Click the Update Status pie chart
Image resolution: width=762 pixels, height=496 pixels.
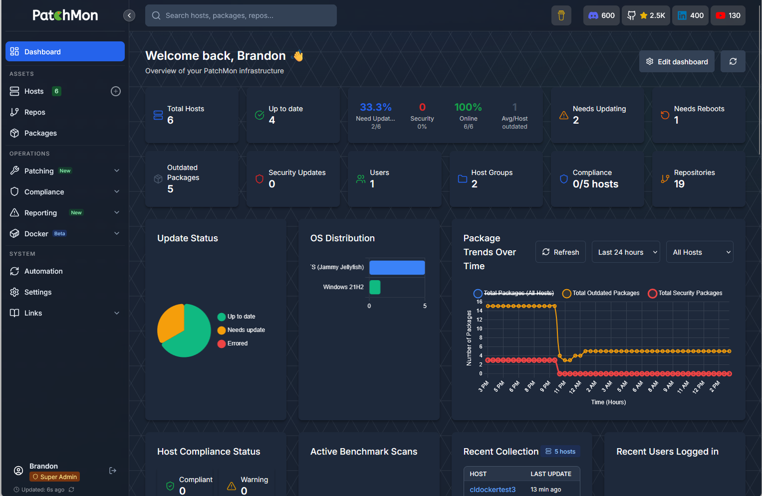click(184, 331)
